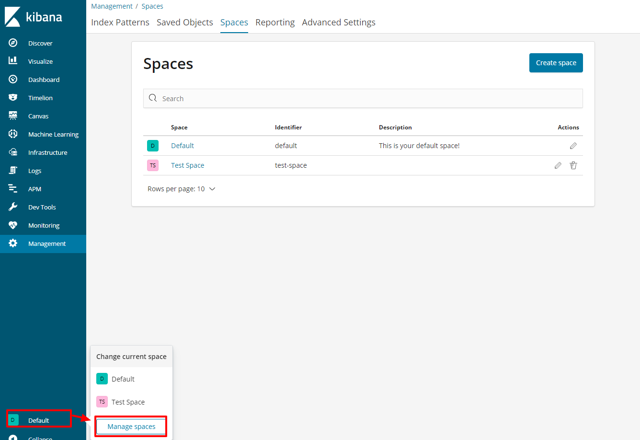Viewport: 640px width, 440px height.
Task: Select the Spaces tab
Action: click(234, 22)
